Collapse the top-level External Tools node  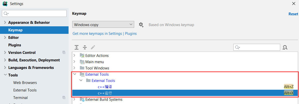(x=75, y=74)
